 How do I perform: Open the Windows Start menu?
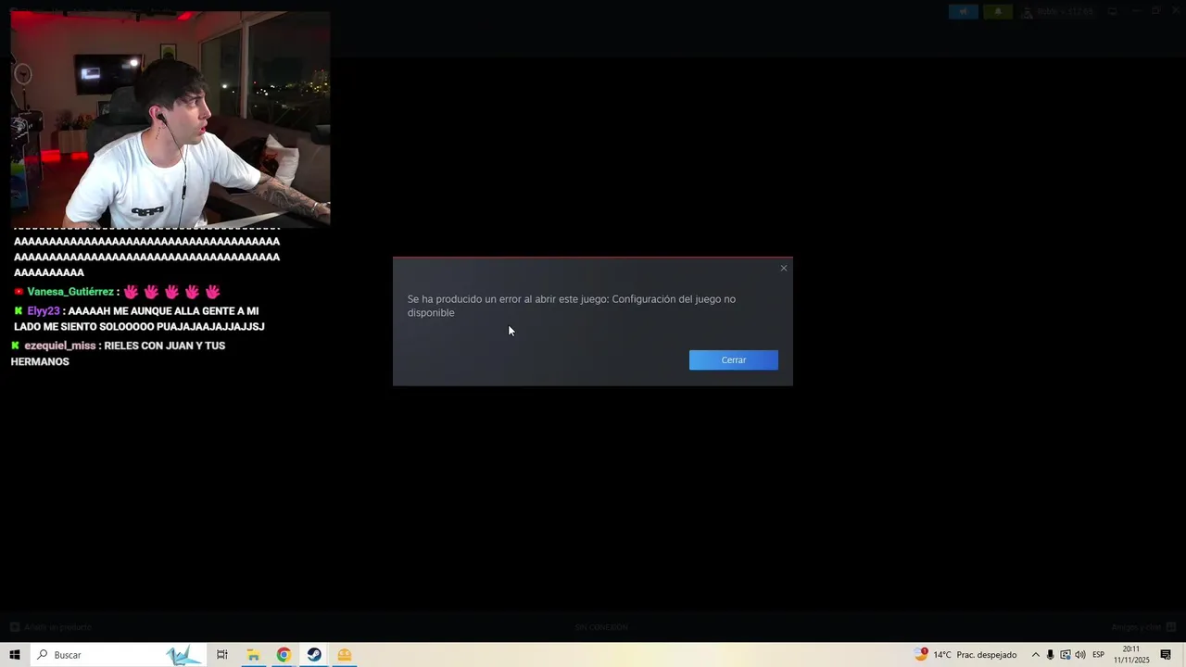click(15, 655)
